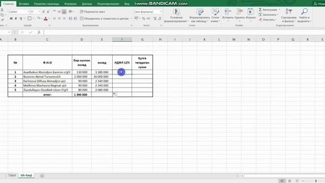The height and width of the screenshot is (183, 325).
Task: Click the red font color icon
Action: click(46, 19)
